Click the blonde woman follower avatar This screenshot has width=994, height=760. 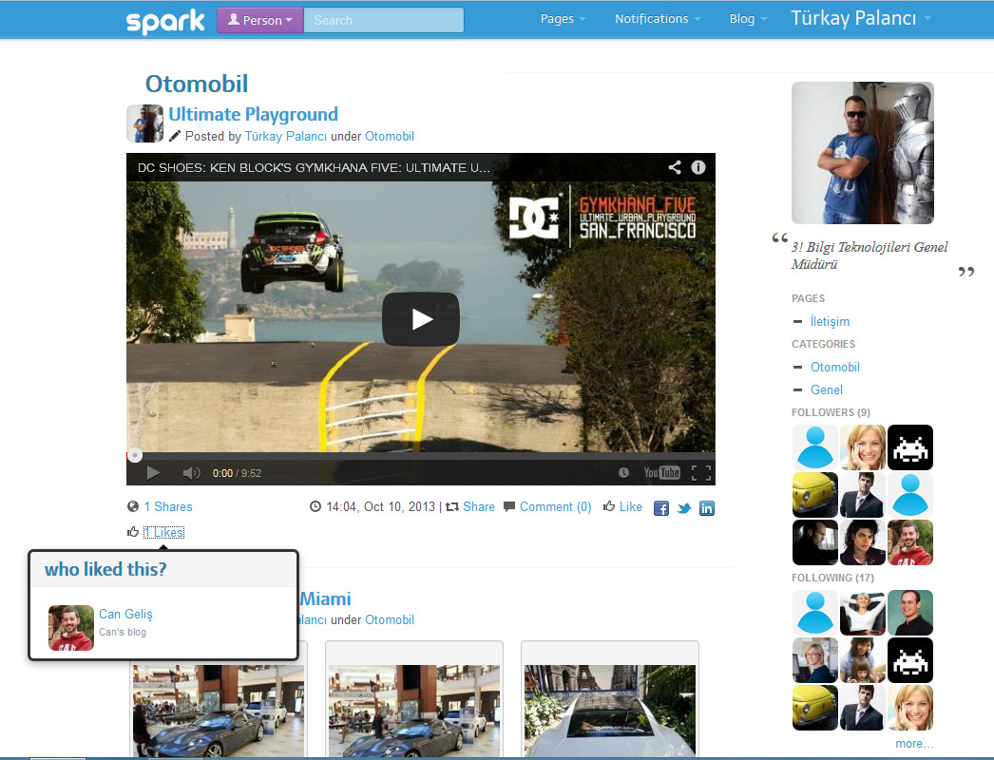pyautogui.click(x=863, y=447)
